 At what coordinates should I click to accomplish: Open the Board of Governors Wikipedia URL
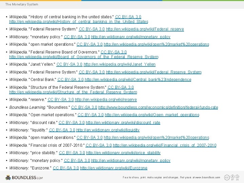84,57
